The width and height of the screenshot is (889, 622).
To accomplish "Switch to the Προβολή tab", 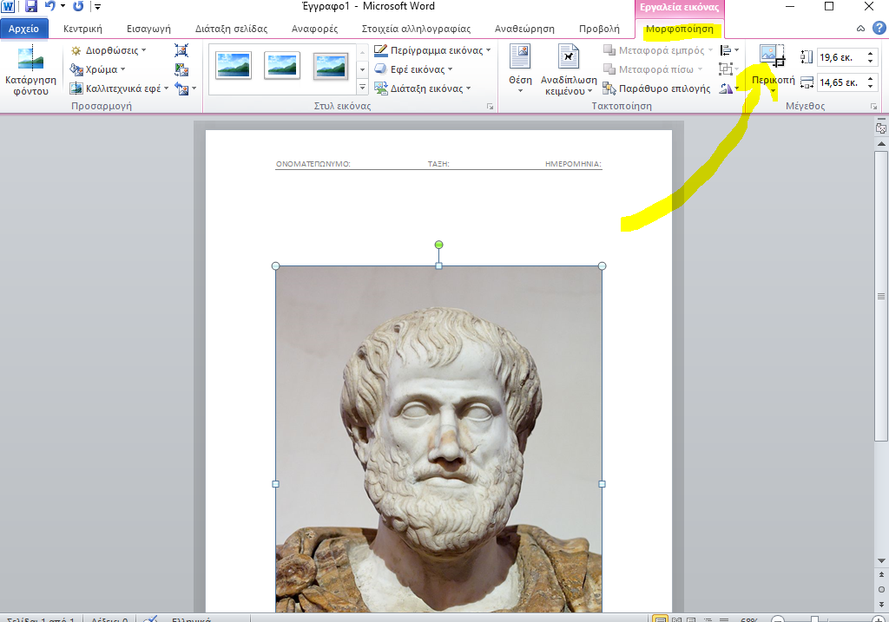I will click(599, 29).
